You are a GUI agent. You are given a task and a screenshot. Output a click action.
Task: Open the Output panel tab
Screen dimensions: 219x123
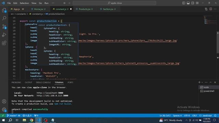(x=28, y=83)
